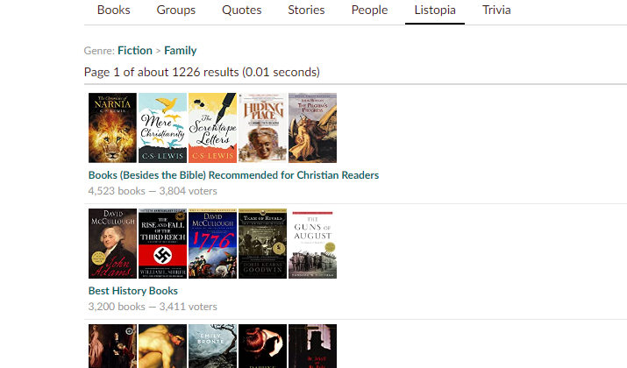The height and width of the screenshot is (368, 627).
Task: Select the 1776 book cover
Action: coord(212,244)
